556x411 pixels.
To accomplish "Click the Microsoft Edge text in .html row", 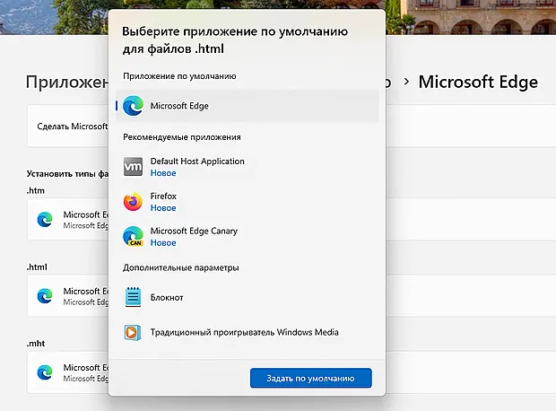I will coord(86,291).
